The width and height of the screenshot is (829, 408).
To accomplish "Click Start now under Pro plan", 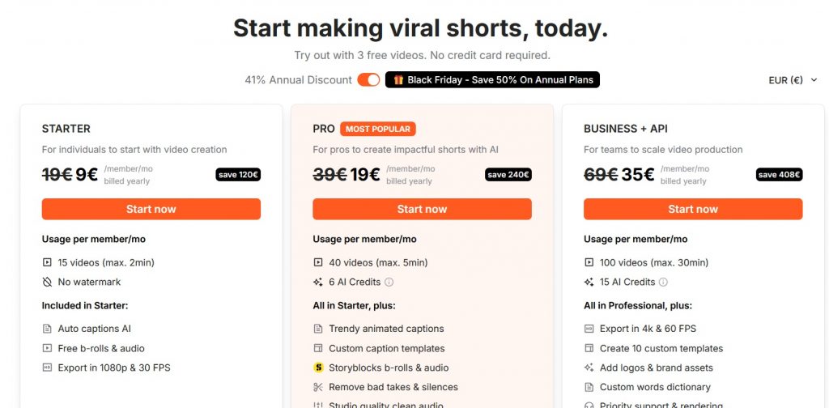I will tap(422, 209).
